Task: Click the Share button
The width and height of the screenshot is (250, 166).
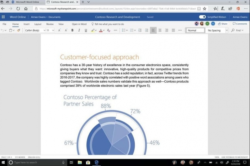Action: click(x=223, y=24)
